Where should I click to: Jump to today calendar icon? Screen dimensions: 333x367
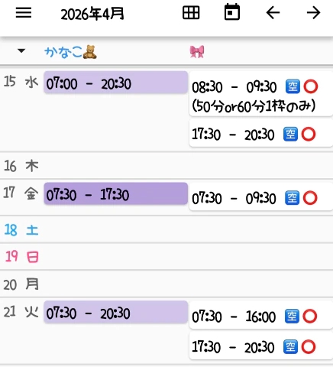[x=232, y=12]
